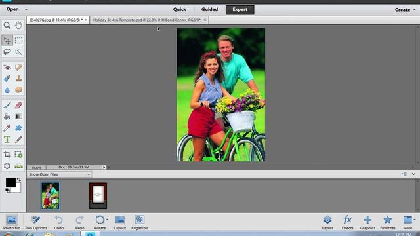Select the Gradient tool
This screenshot has height=236, width=420.
tap(18, 117)
